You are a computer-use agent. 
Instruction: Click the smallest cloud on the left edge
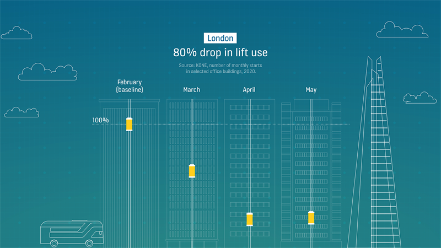point(21,112)
